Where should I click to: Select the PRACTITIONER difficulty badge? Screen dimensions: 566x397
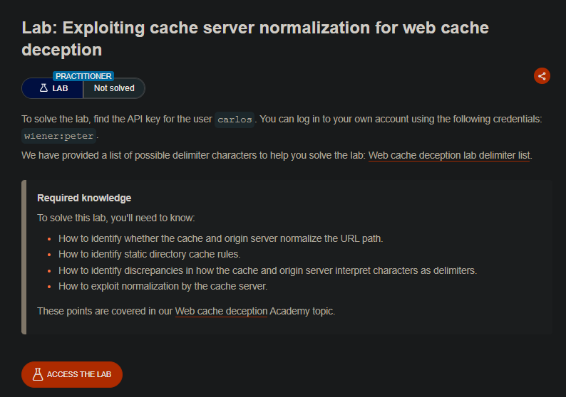[x=83, y=76]
